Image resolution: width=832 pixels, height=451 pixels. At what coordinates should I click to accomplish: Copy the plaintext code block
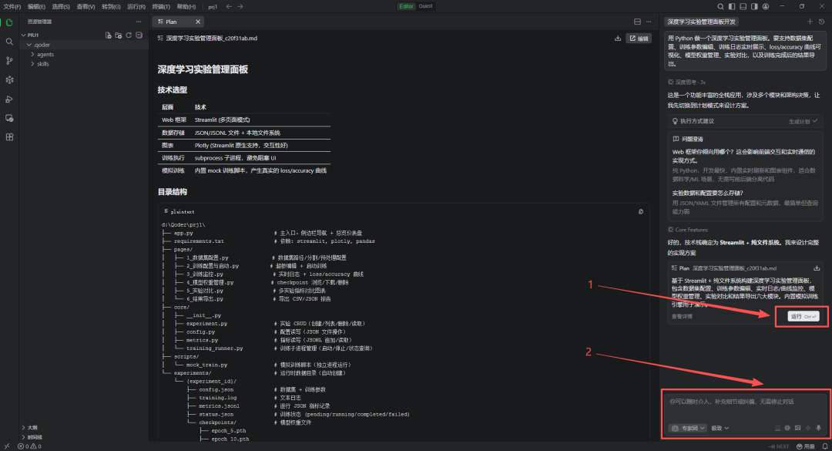[641, 211]
